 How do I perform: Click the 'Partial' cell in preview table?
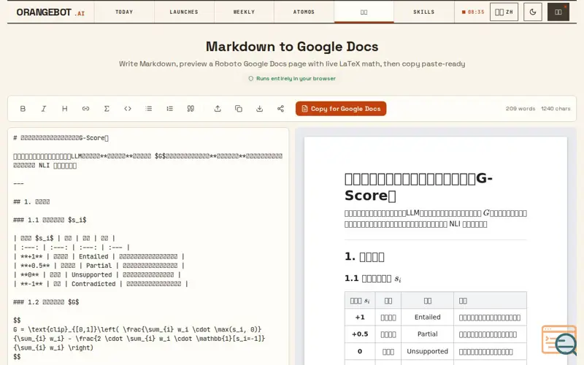(427, 334)
